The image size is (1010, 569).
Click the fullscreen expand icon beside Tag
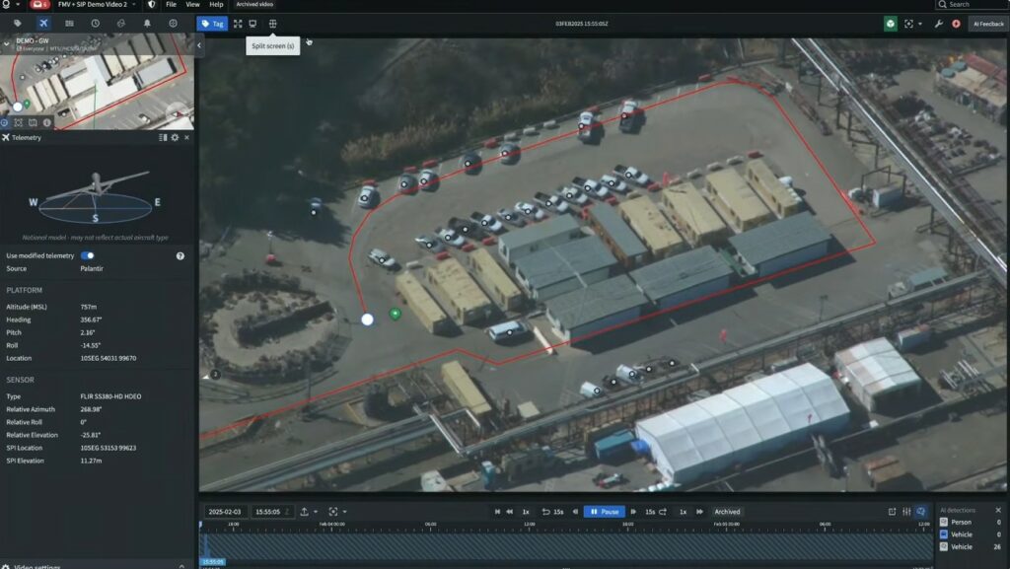click(238, 23)
